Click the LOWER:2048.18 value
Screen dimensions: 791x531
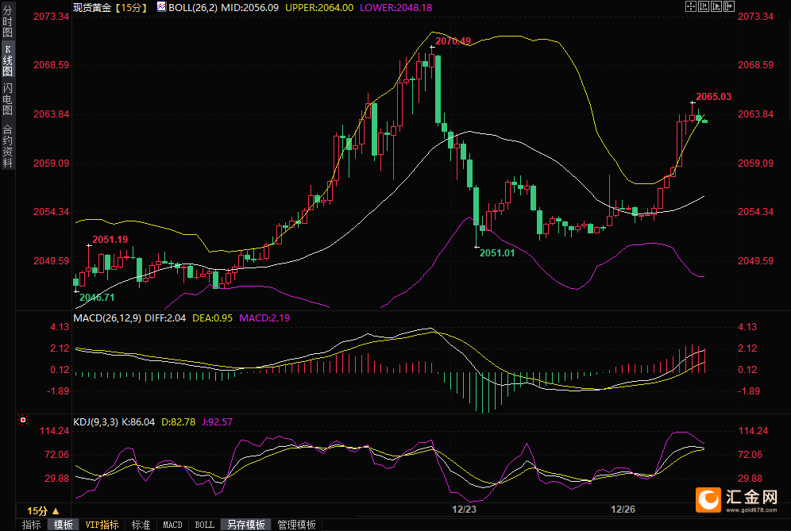click(396, 8)
